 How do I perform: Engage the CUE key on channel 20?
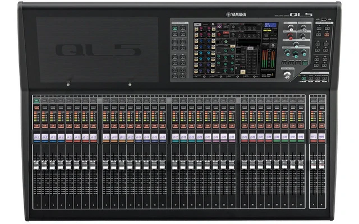tap(200, 108)
